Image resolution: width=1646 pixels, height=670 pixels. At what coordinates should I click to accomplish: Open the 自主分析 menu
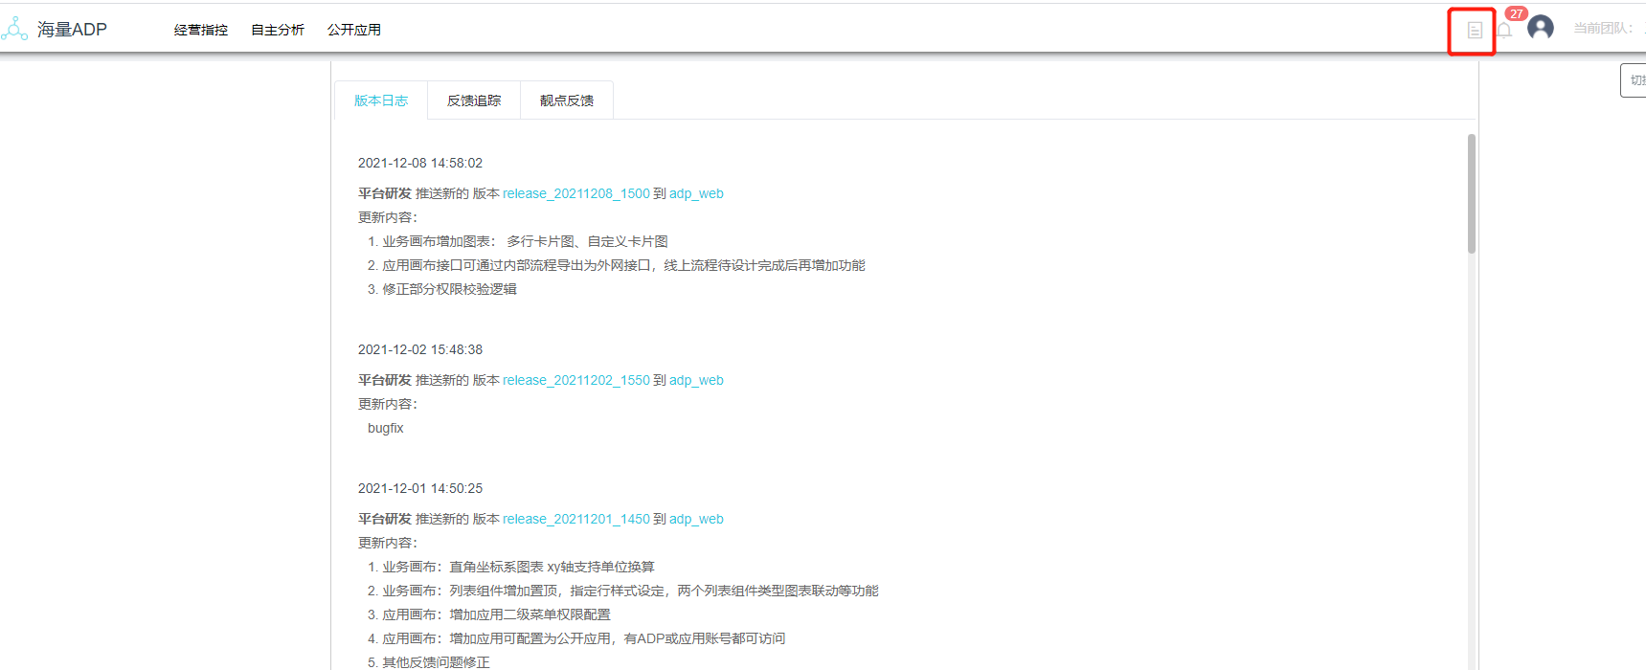(x=278, y=30)
